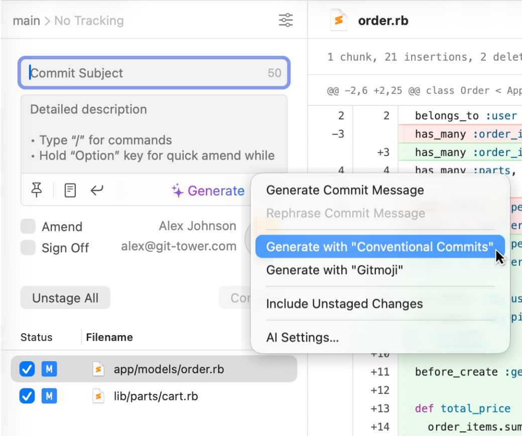This screenshot has width=522, height=436.
Task: Click the Ruby file icon beside app/models/order.rb
Action: [98, 369]
